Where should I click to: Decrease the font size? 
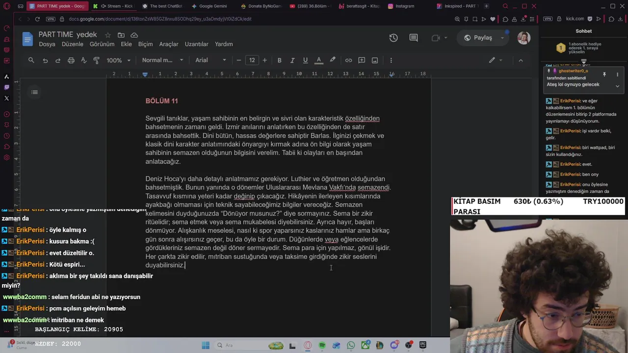click(239, 60)
